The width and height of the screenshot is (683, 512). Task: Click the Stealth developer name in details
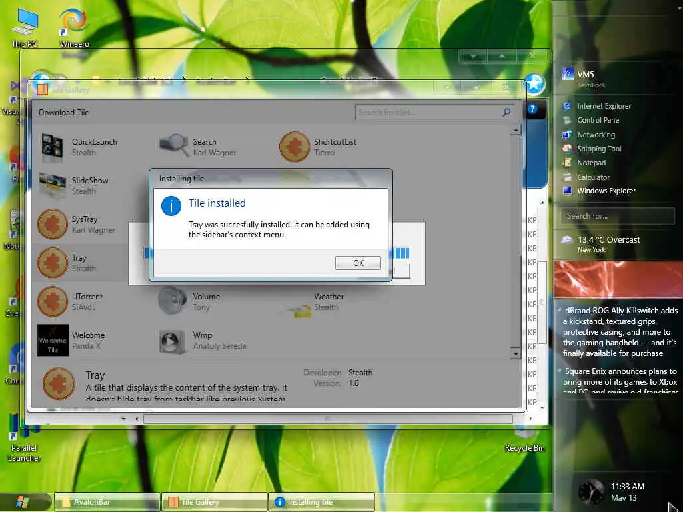pyautogui.click(x=360, y=373)
